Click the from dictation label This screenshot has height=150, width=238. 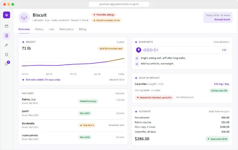(221, 42)
